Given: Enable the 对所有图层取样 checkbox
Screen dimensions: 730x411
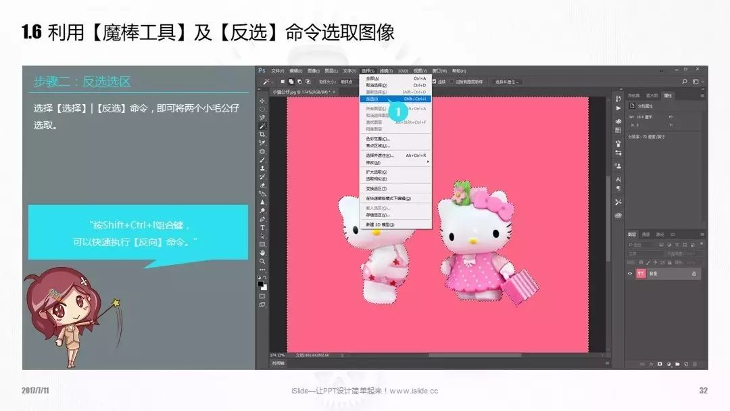Looking at the screenshot, I should coord(452,81).
